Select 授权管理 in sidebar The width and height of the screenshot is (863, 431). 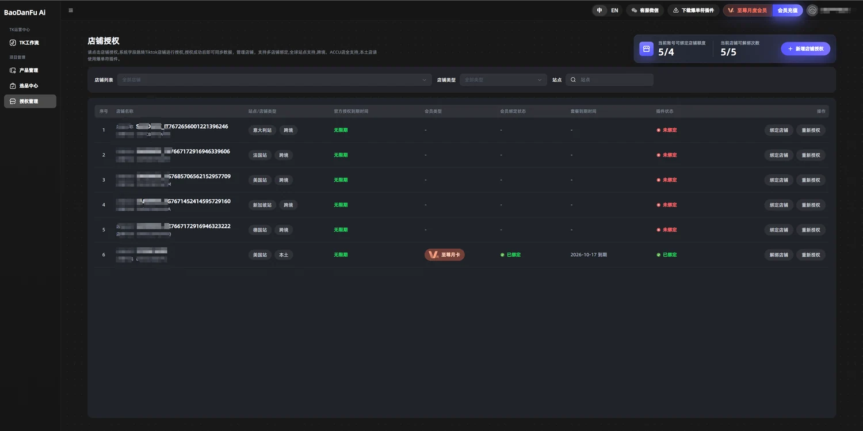[30, 101]
